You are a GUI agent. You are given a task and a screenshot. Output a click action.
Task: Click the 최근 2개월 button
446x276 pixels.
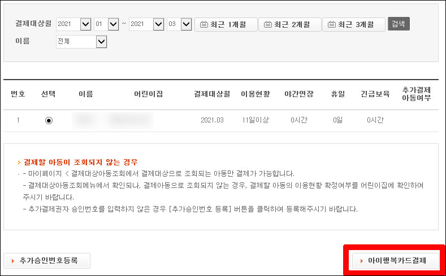(290, 24)
